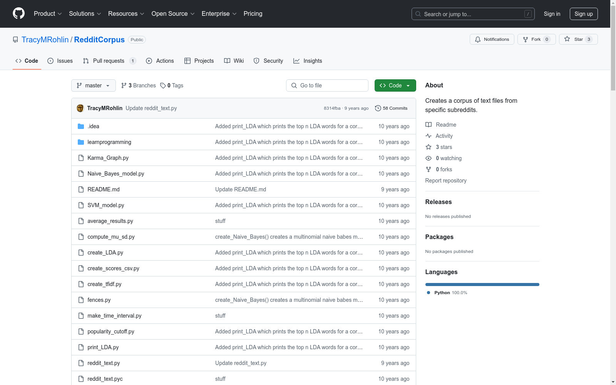Click the Sign up button

coord(584,14)
